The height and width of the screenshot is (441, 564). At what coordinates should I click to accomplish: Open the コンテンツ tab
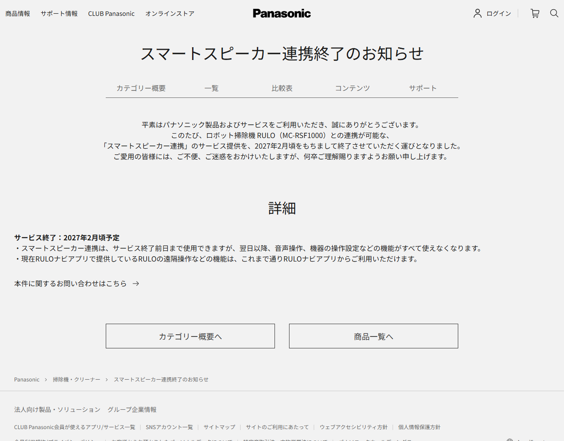352,88
